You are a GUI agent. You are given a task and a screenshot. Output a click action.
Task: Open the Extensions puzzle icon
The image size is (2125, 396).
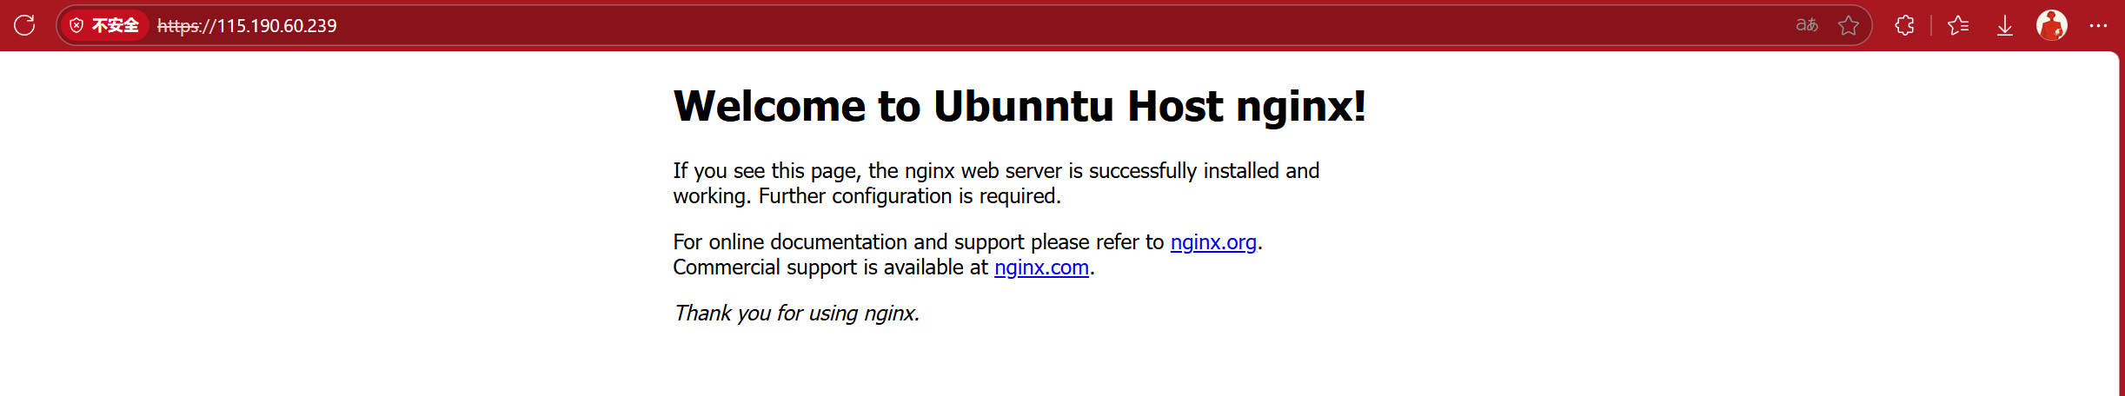[1904, 25]
